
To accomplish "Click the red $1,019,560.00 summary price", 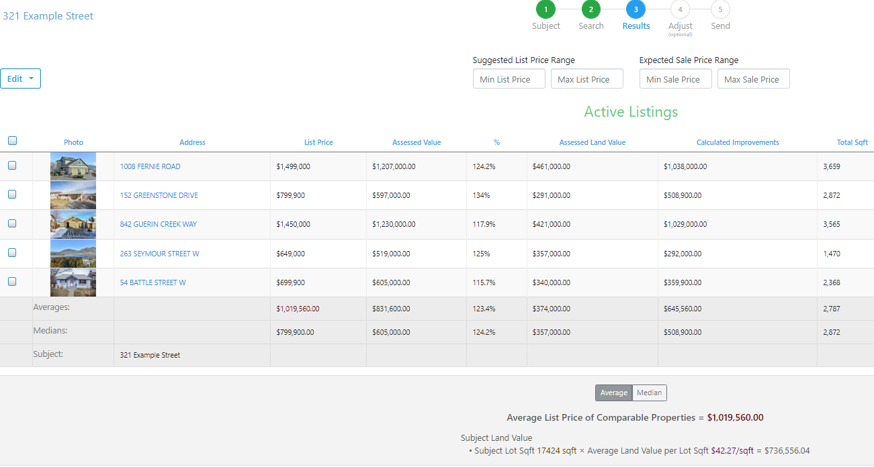I will pyautogui.click(x=735, y=417).
